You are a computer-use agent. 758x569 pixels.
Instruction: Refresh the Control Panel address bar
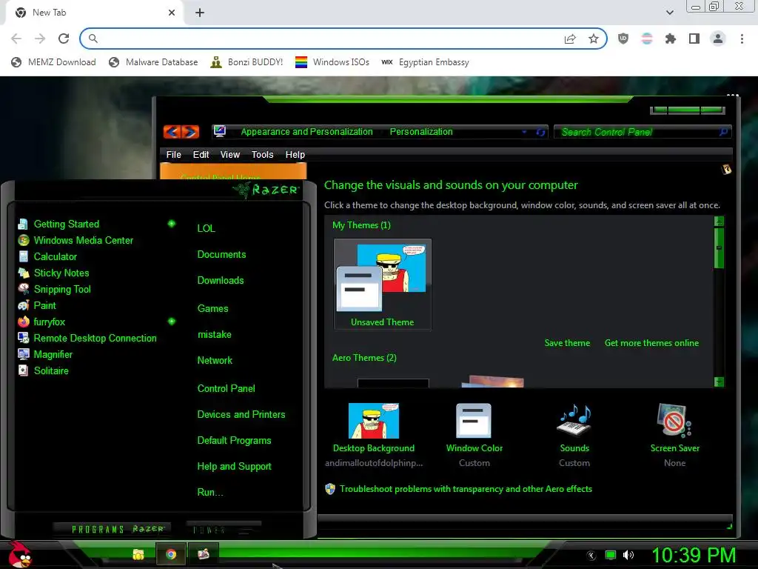540,132
